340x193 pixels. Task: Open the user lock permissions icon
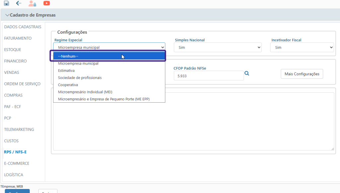point(32,4)
